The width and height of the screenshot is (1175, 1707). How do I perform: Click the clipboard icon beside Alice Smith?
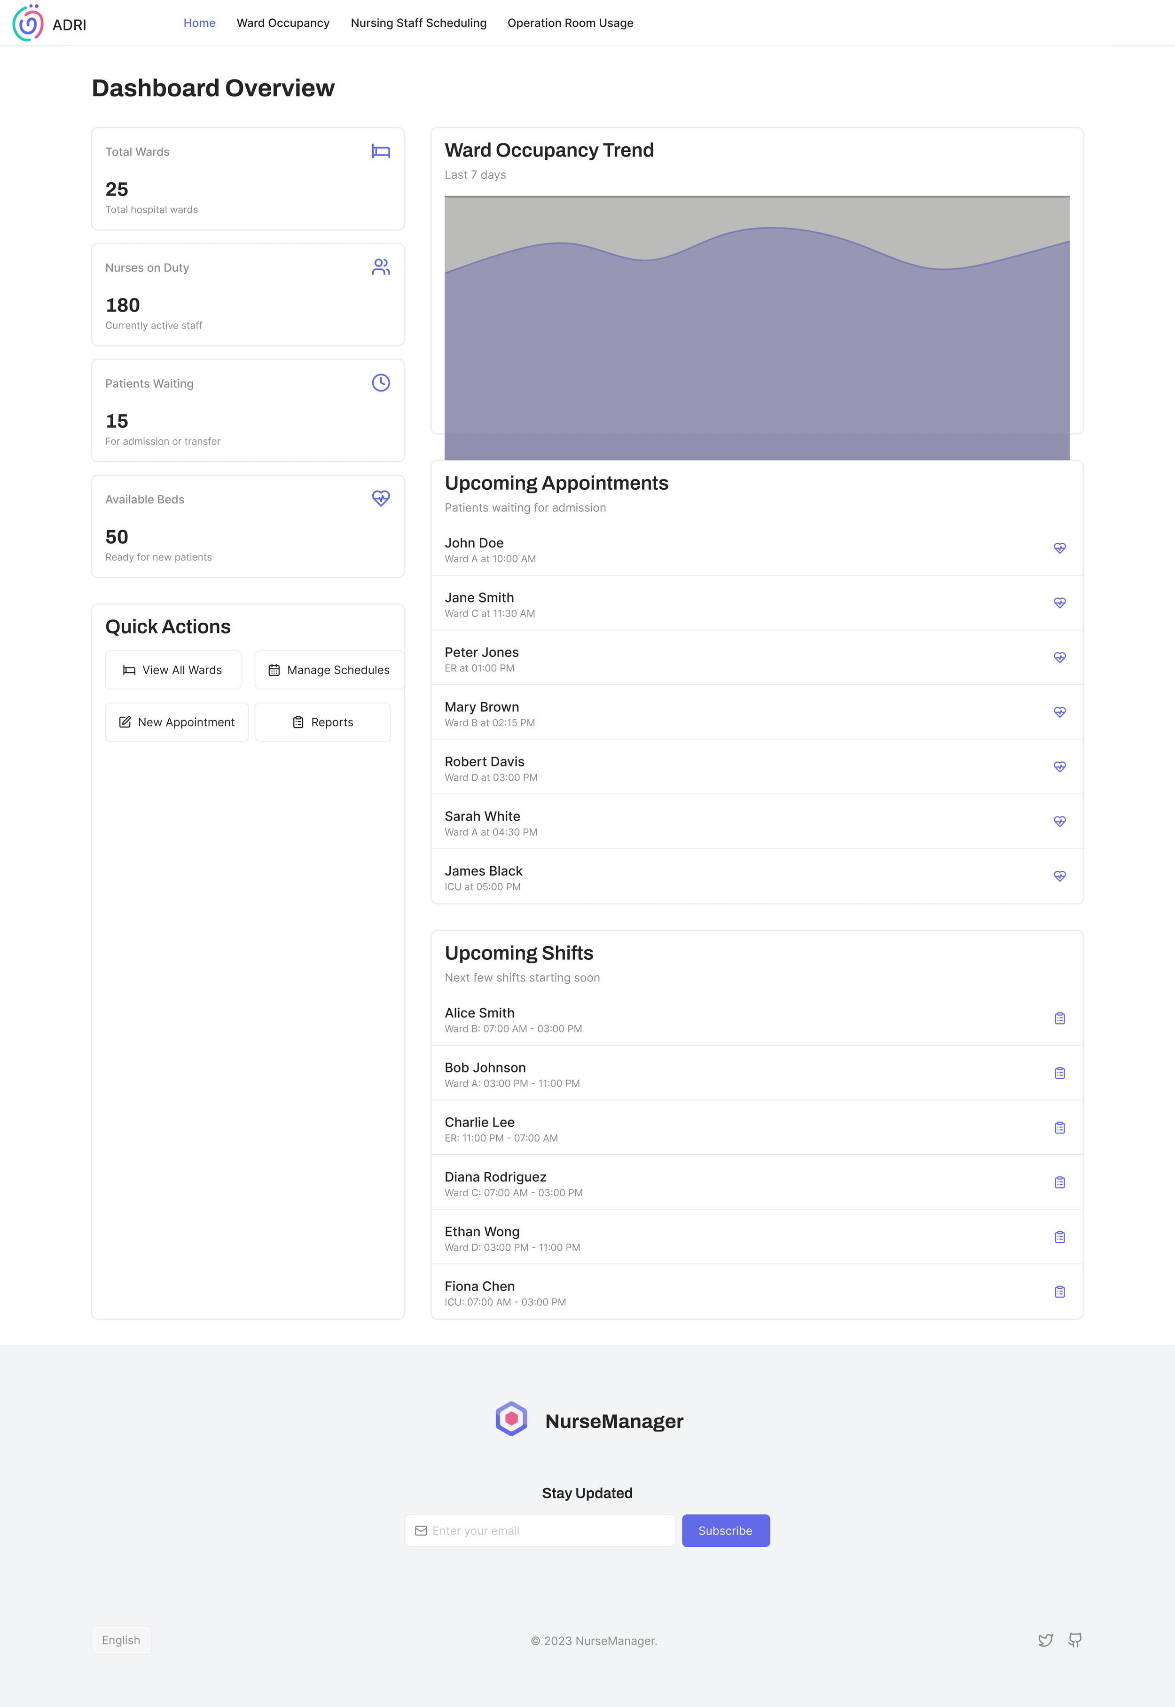pos(1059,1019)
